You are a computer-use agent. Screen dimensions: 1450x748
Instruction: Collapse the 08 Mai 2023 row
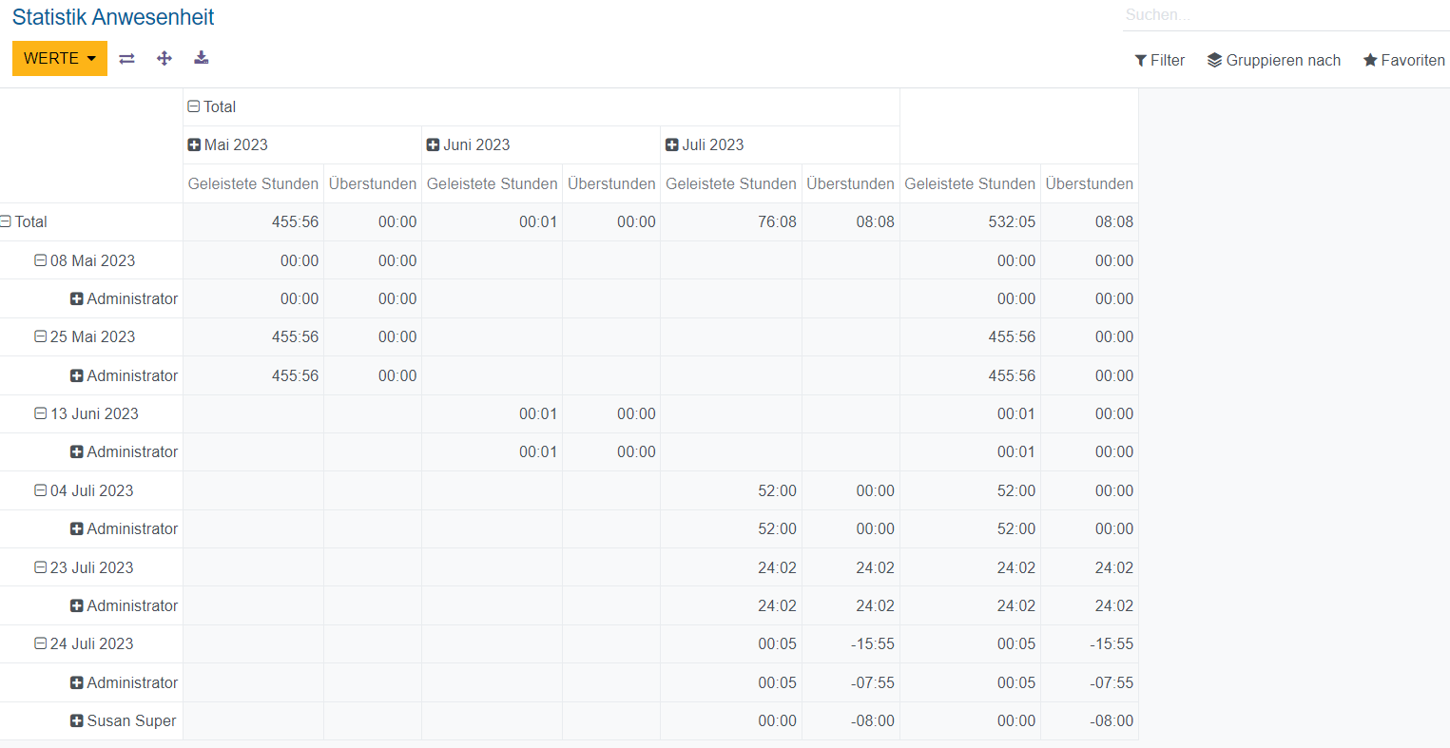click(85, 261)
